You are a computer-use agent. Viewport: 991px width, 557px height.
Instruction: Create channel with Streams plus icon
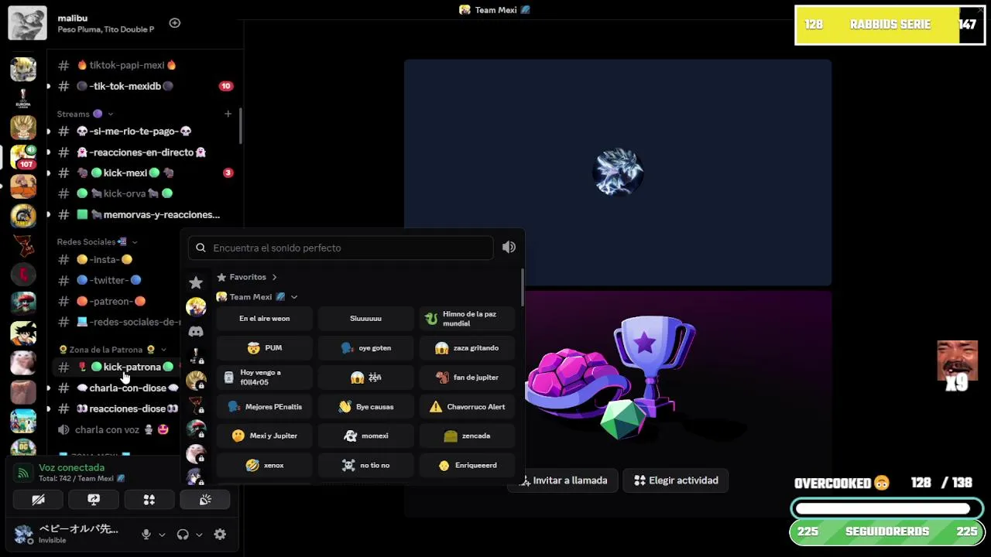[228, 114]
